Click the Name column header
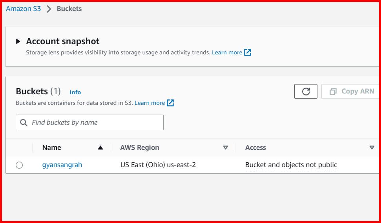 (x=51, y=147)
